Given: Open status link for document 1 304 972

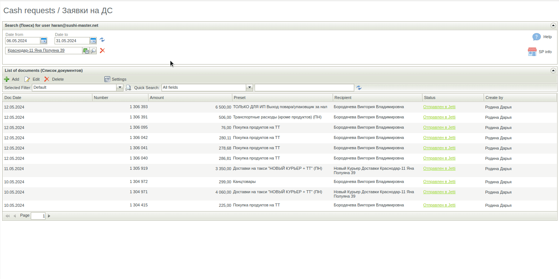Looking at the screenshot, I should 439,182.
